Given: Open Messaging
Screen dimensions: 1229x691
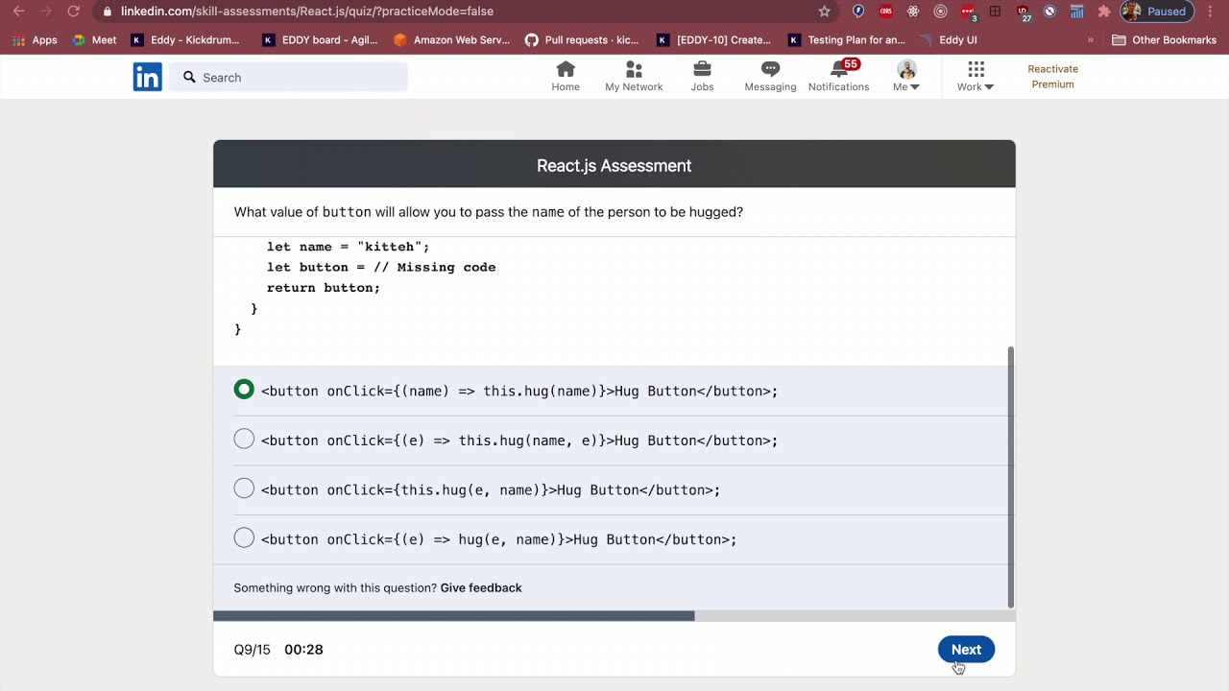Looking at the screenshot, I should [770, 77].
